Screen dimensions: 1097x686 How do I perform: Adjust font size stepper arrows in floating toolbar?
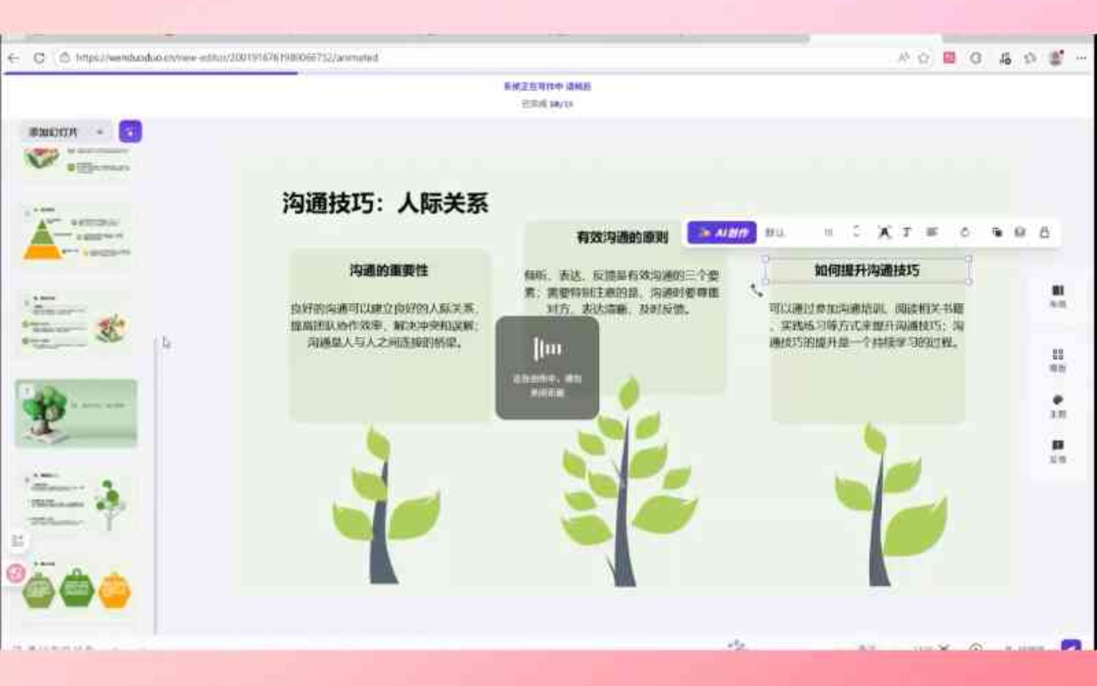pyautogui.click(x=856, y=232)
